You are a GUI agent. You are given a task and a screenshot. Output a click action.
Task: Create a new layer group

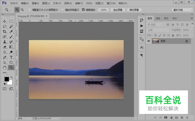tap(177, 118)
